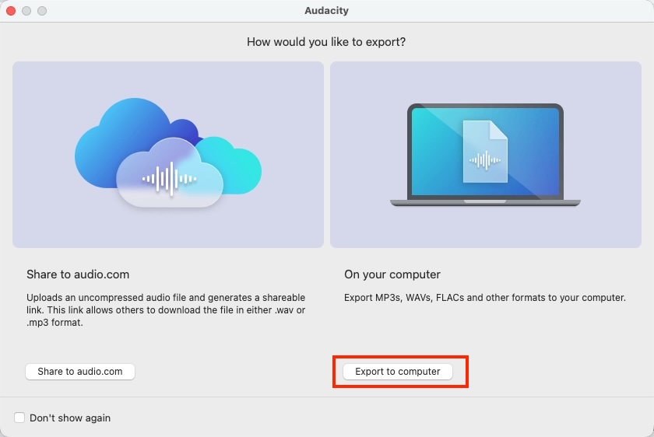Click the MP3s, WAVs, FLACs description text
654x437 pixels.
484,298
